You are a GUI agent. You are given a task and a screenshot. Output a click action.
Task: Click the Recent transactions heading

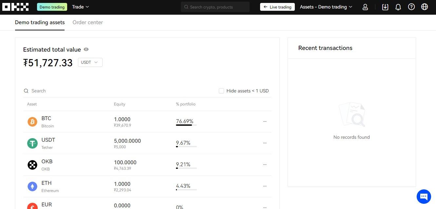(325, 48)
